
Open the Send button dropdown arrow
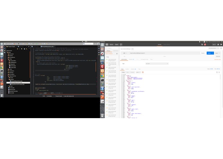point(213,53)
